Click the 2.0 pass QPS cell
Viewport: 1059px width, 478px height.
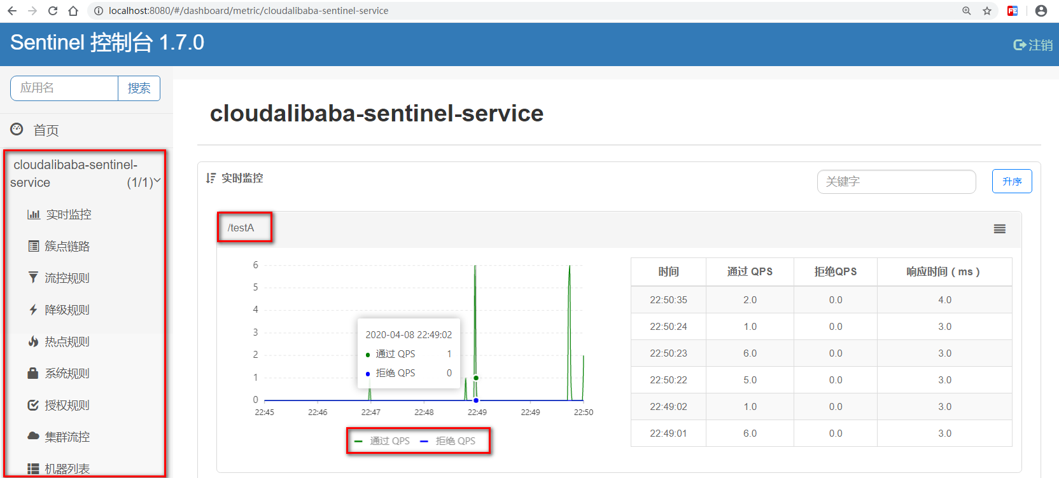click(750, 300)
